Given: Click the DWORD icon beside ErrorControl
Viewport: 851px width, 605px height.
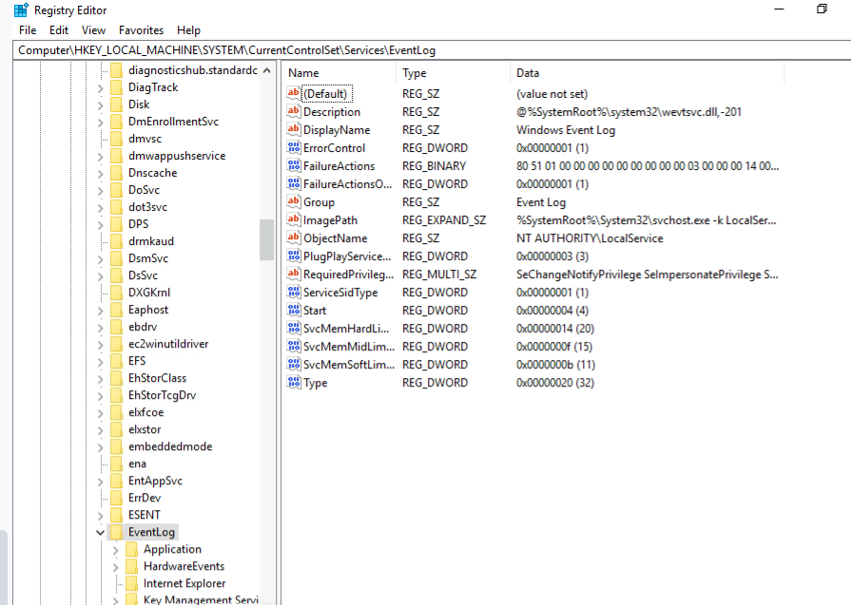Looking at the screenshot, I should [294, 147].
